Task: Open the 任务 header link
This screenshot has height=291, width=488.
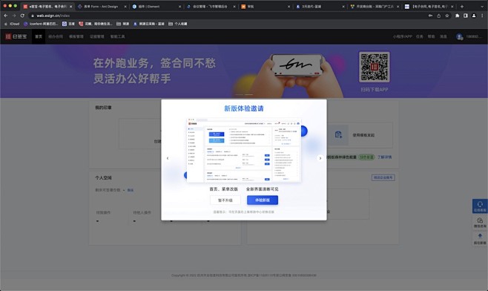Action: pyautogui.click(x=420, y=36)
